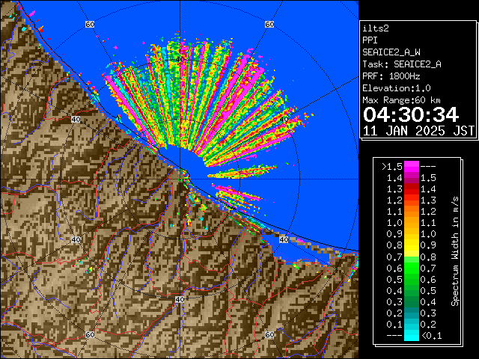Select the "PPI" scan type text
Viewport: 479px width, 359px height.
(x=370, y=40)
